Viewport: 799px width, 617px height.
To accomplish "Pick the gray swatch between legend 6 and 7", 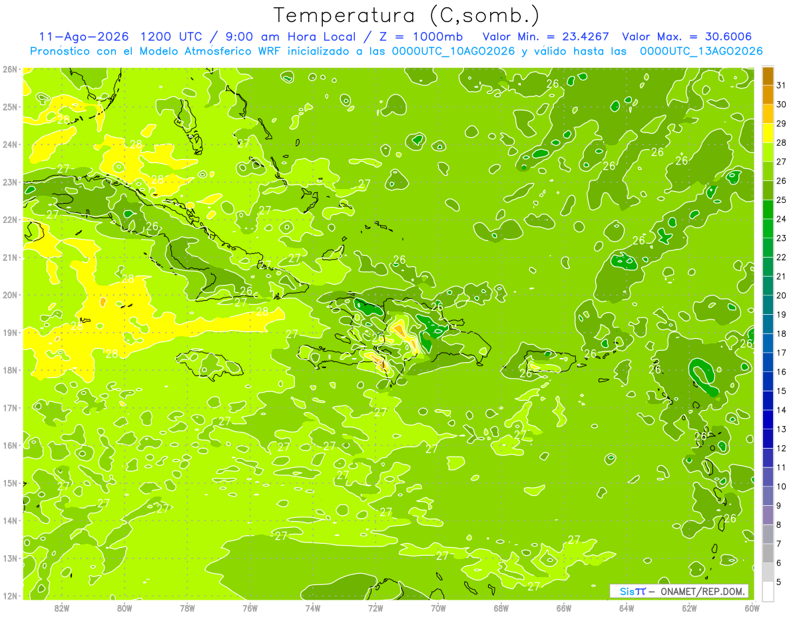I will [x=768, y=553].
